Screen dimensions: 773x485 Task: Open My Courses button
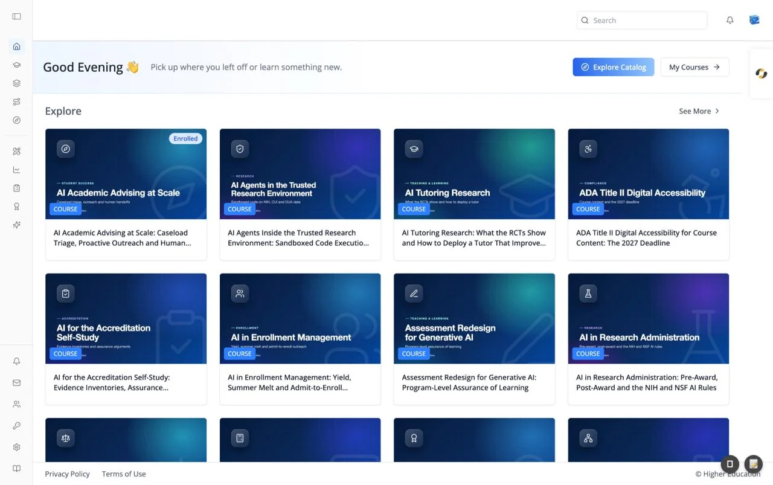(x=694, y=67)
